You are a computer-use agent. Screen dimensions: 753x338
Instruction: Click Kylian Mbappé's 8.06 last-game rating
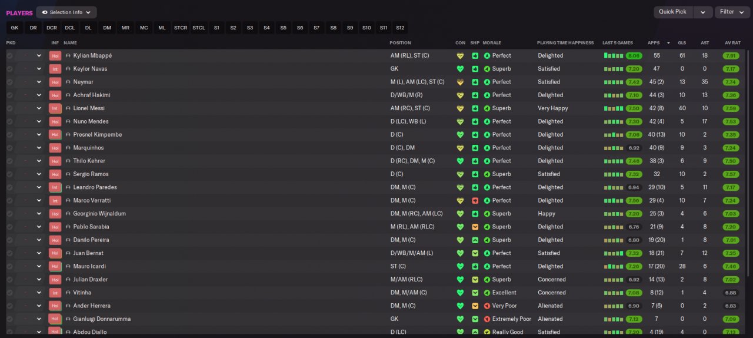pos(634,56)
